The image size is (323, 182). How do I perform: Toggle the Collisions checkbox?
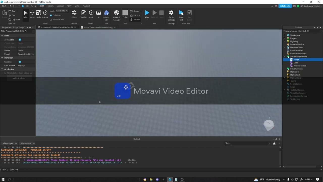click(51, 15)
